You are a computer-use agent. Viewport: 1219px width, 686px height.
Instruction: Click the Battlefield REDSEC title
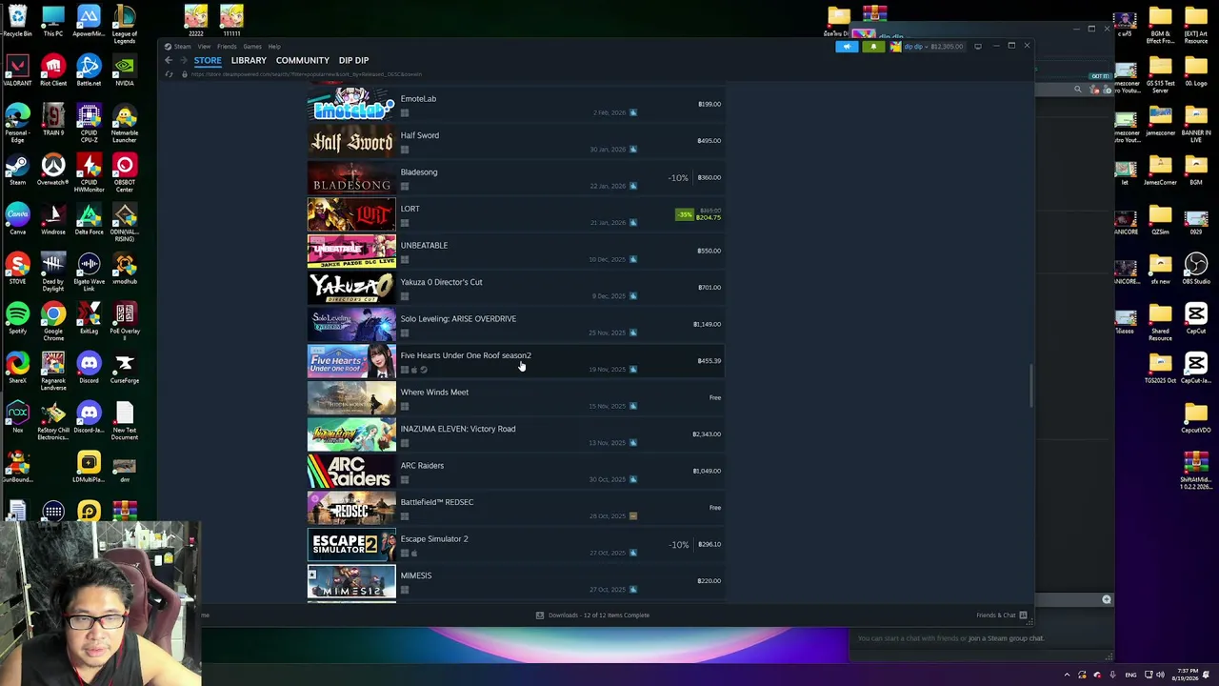tap(437, 502)
